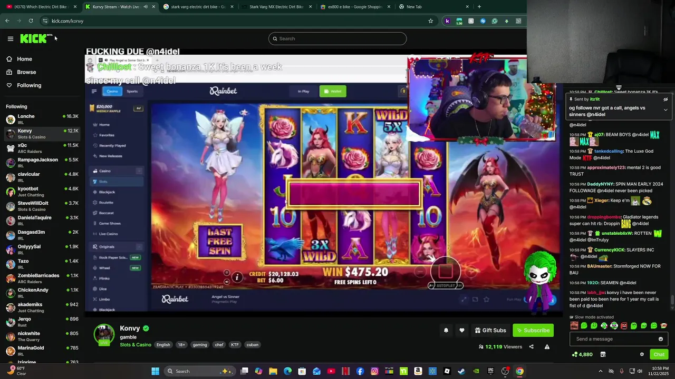Open Konvy profile avatar below the stream
675x379 pixels.
tap(104, 335)
